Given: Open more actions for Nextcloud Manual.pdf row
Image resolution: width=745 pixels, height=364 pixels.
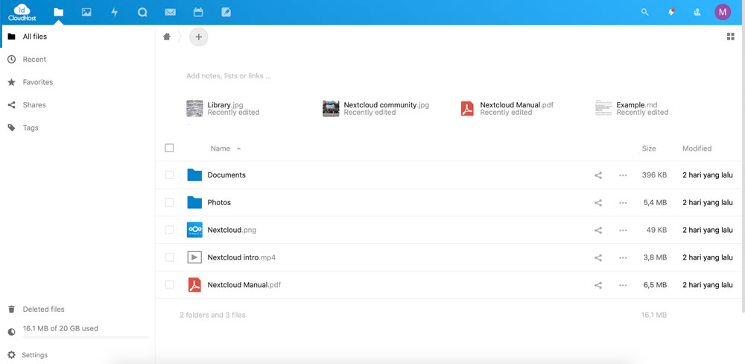Looking at the screenshot, I should tap(623, 286).
